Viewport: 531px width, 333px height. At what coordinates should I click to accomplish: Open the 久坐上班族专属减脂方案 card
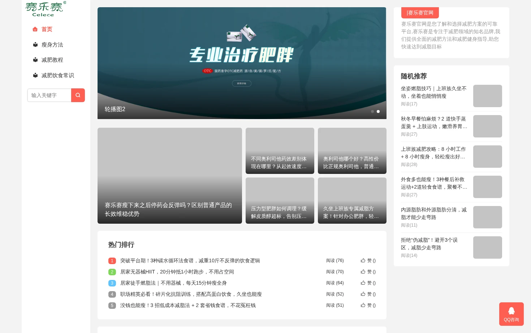352,201
